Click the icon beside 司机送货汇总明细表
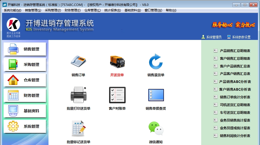 (216, 105)
